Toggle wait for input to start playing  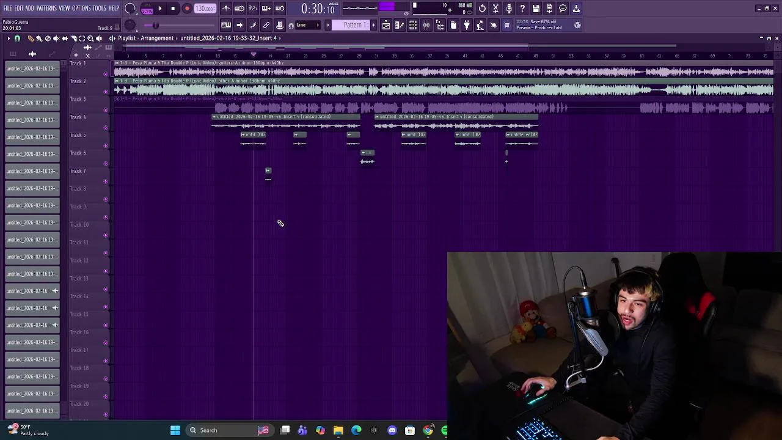[239, 9]
